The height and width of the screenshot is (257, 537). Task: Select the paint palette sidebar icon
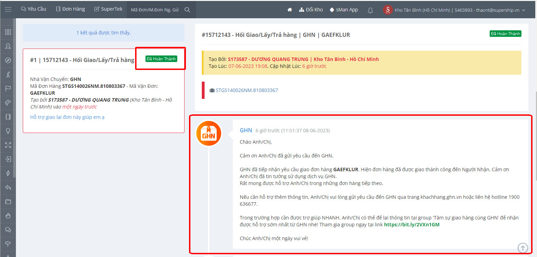8,103
